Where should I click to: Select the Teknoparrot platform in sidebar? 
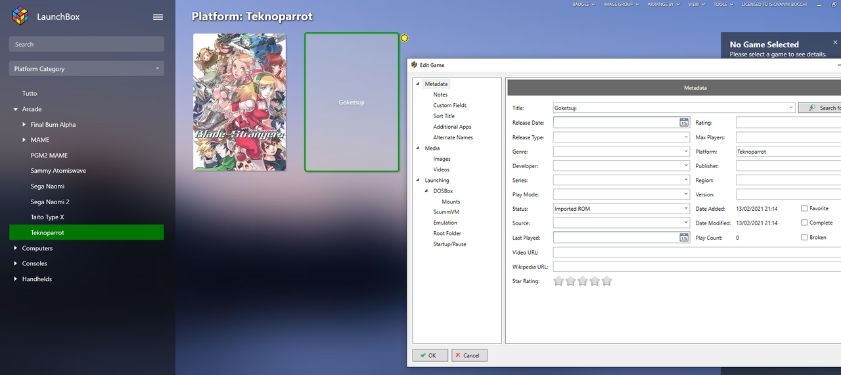point(87,232)
